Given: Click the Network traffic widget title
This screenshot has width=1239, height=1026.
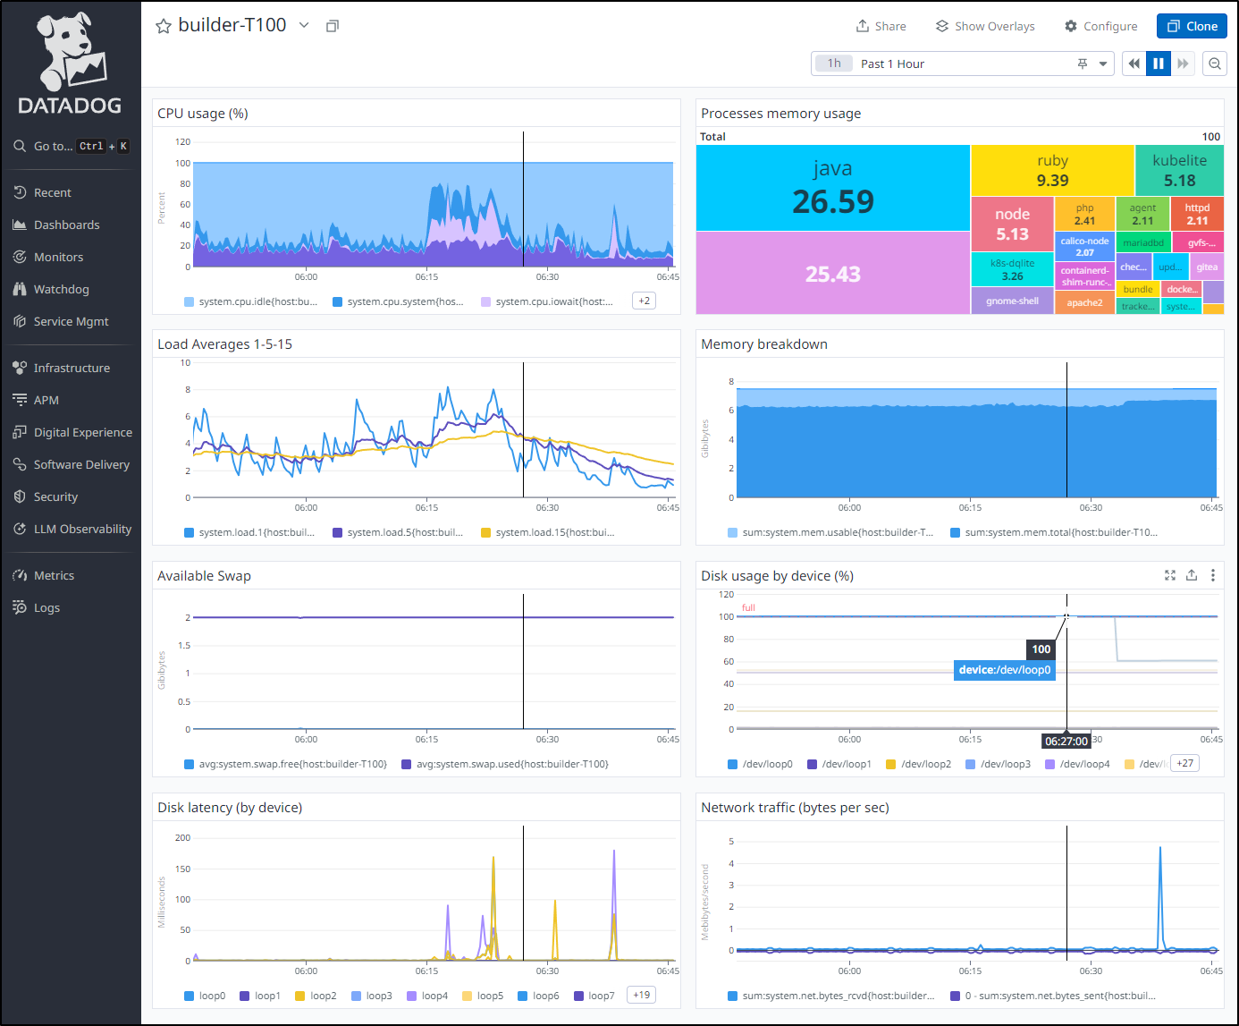Looking at the screenshot, I should (x=795, y=808).
